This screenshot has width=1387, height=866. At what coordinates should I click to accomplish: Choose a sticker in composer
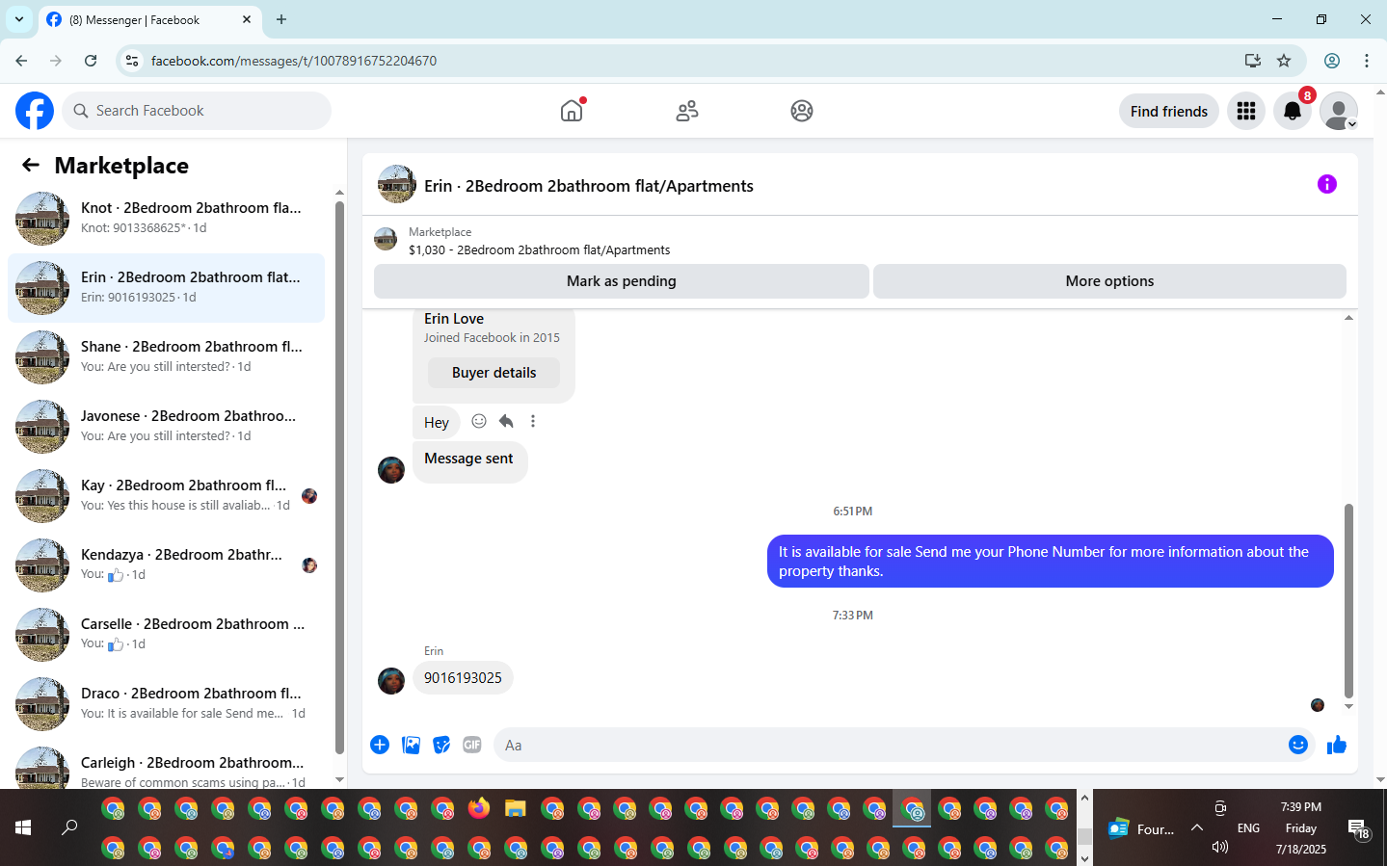441,745
